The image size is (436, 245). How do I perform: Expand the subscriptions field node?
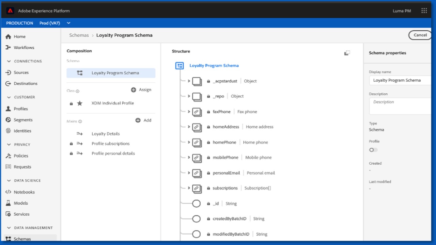click(189, 188)
